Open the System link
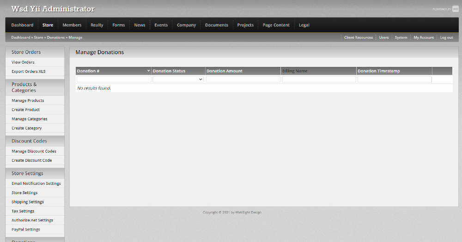Image resolution: width=462 pixels, height=242 pixels. tap(401, 37)
